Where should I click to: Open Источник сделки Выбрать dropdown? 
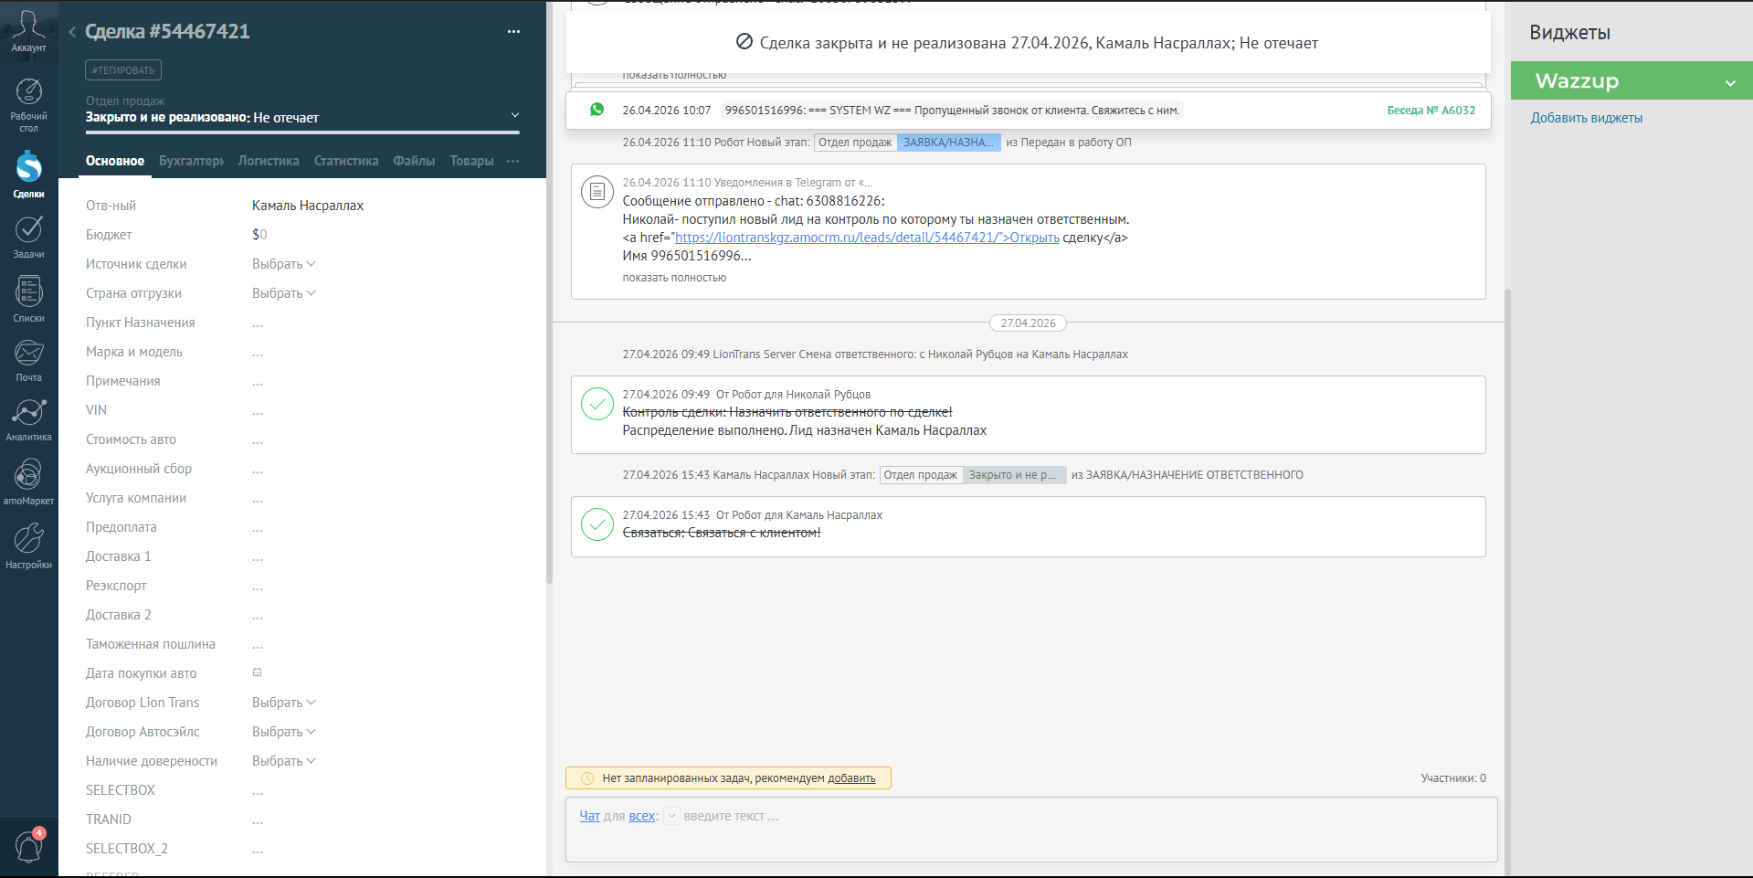click(283, 264)
